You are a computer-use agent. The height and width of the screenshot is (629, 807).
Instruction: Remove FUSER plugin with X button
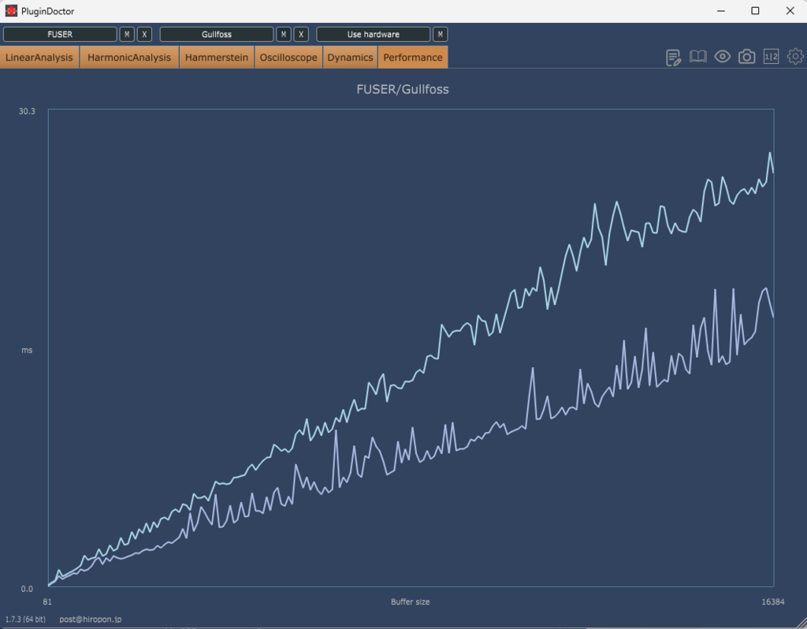click(x=145, y=35)
